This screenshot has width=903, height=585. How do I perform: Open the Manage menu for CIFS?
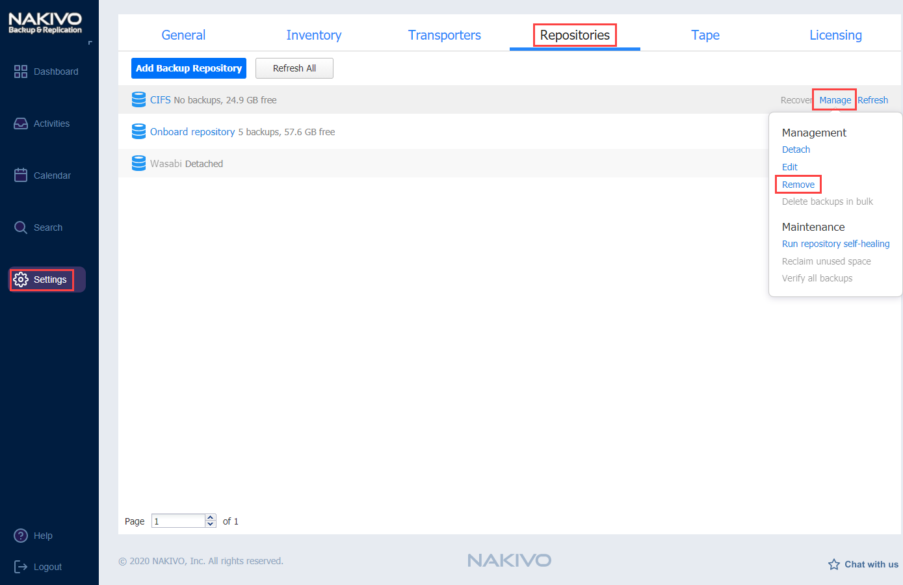point(835,100)
